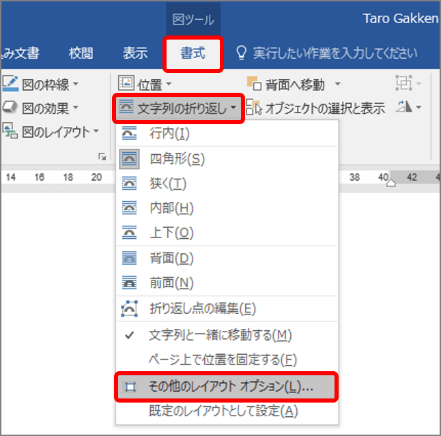This screenshot has width=441, height=436.
Task: Click the 内部 through wrap icon
Action: (130, 208)
